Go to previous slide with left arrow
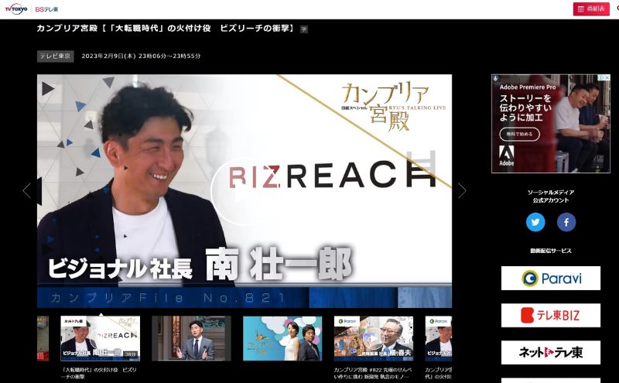 tap(27, 190)
